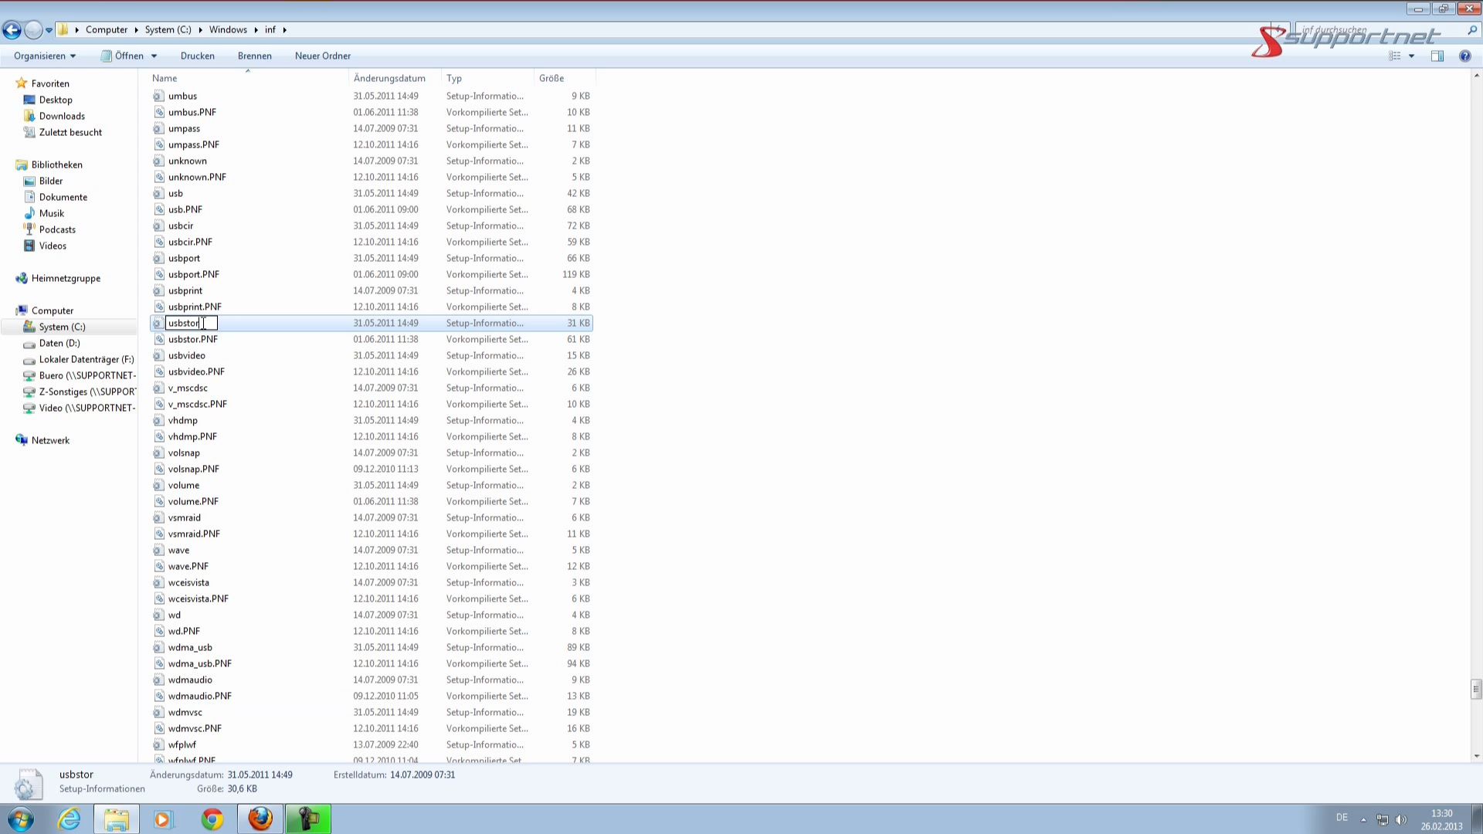Click the vertical scrollbar thumb
Viewport: 1483px width, 834px height.
tap(1476, 688)
